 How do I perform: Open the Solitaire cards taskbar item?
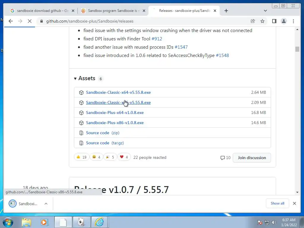pos(81,222)
